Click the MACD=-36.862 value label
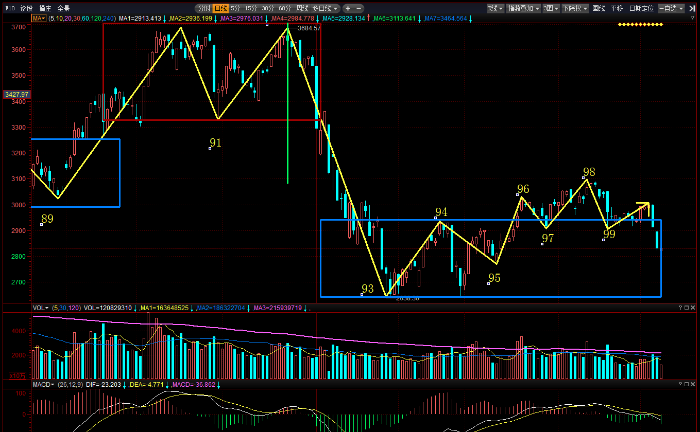The image size is (700, 432). coord(194,385)
